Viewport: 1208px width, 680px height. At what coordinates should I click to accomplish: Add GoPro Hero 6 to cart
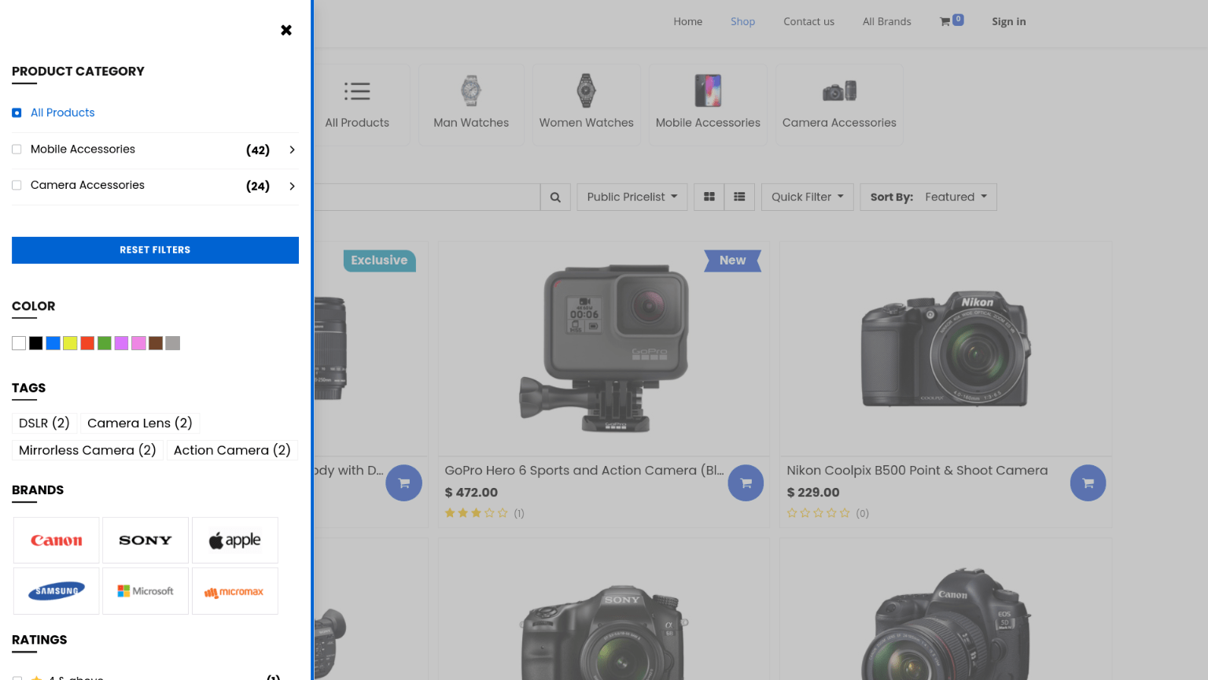tap(746, 483)
